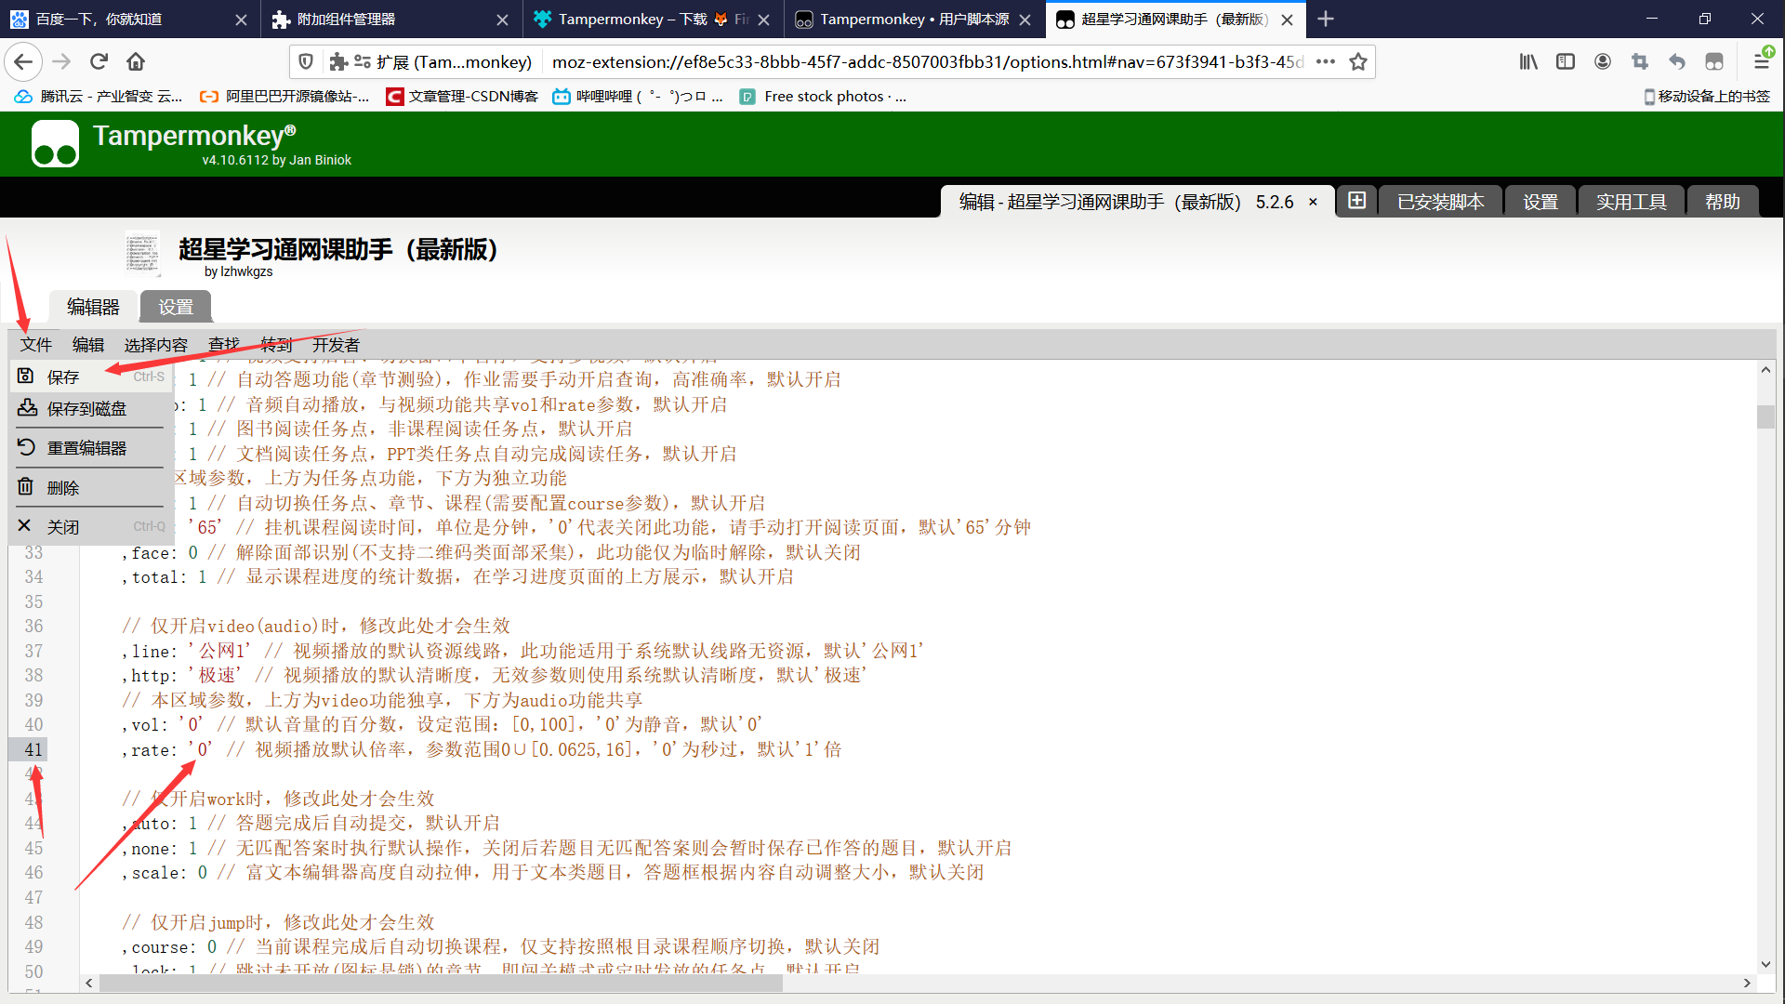Click scroll down arrow of editor

(1765, 965)
